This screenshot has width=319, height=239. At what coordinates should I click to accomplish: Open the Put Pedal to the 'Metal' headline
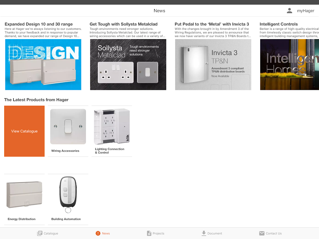(x=212, y=24)
